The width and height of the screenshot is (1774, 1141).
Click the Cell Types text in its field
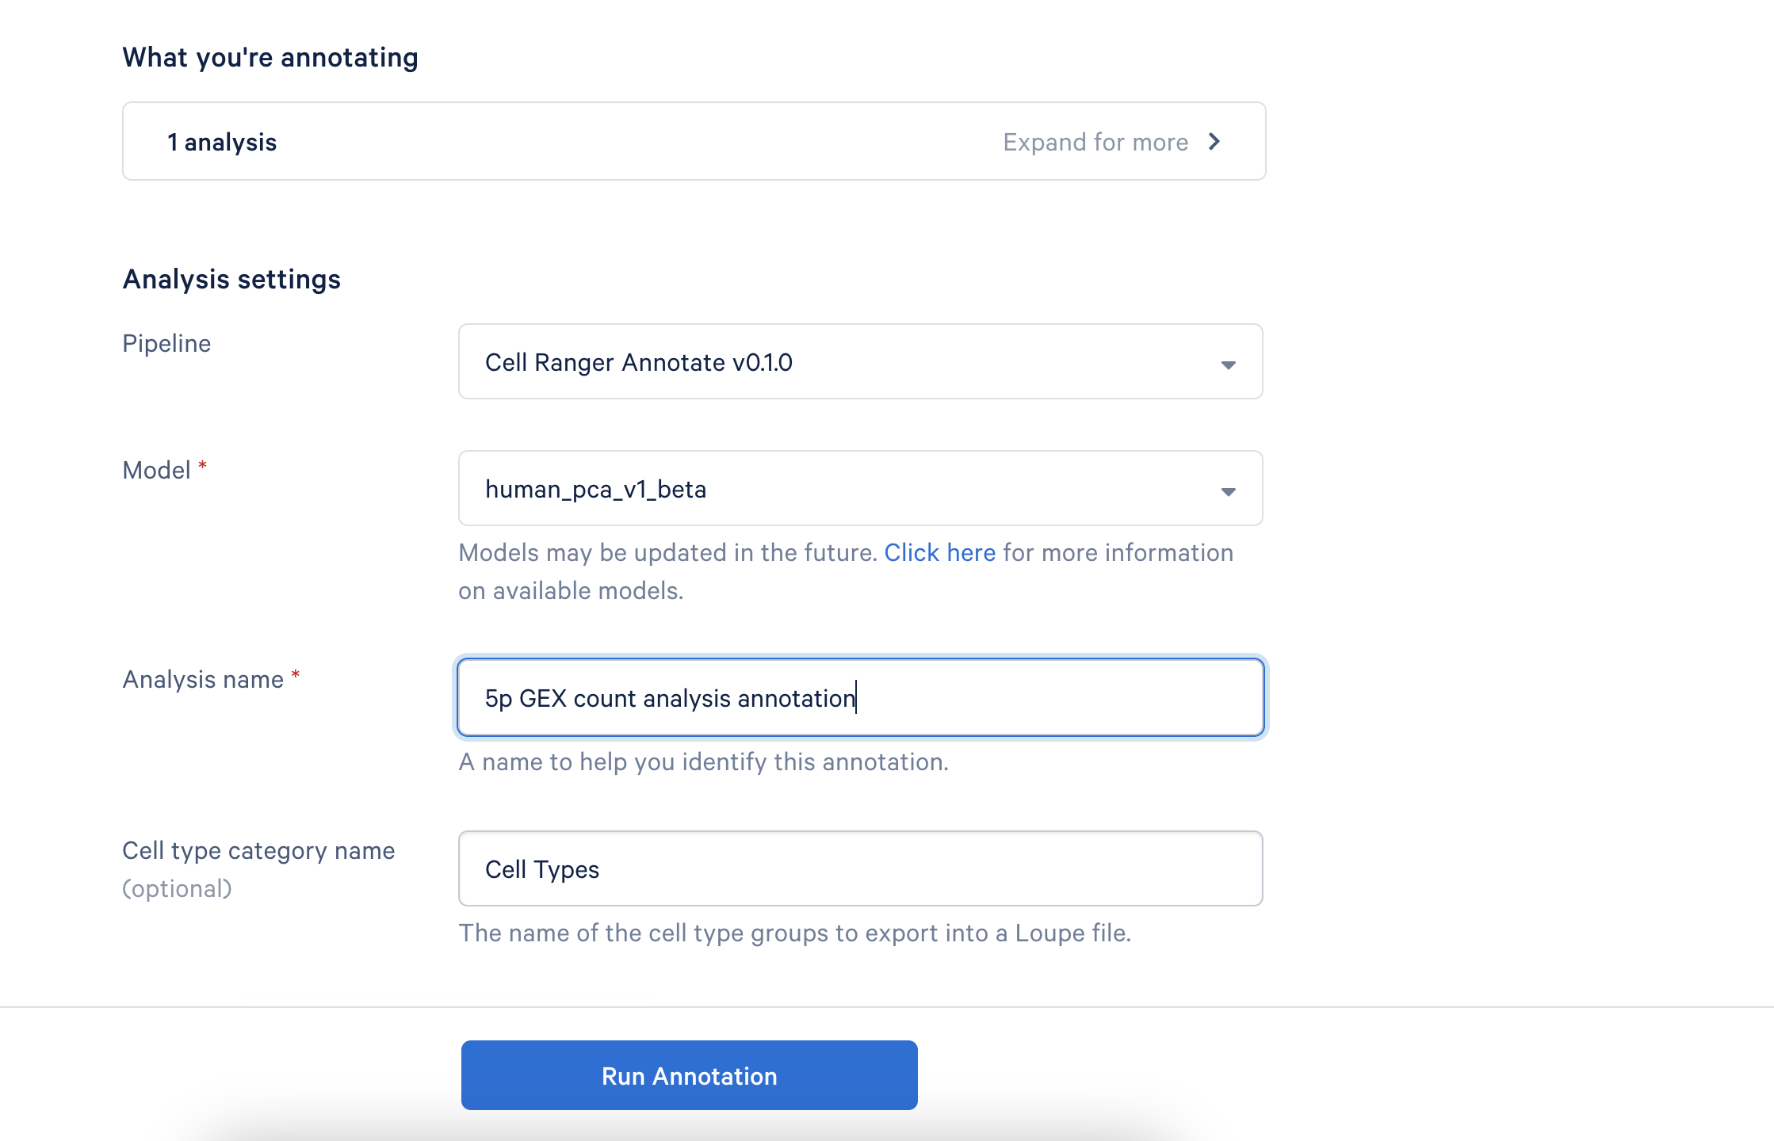click(x=542, y=868)
